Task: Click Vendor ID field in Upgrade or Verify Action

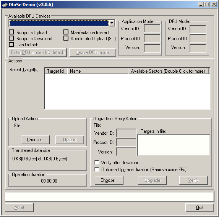Action: pyautogui.click(x=126, y=133)
